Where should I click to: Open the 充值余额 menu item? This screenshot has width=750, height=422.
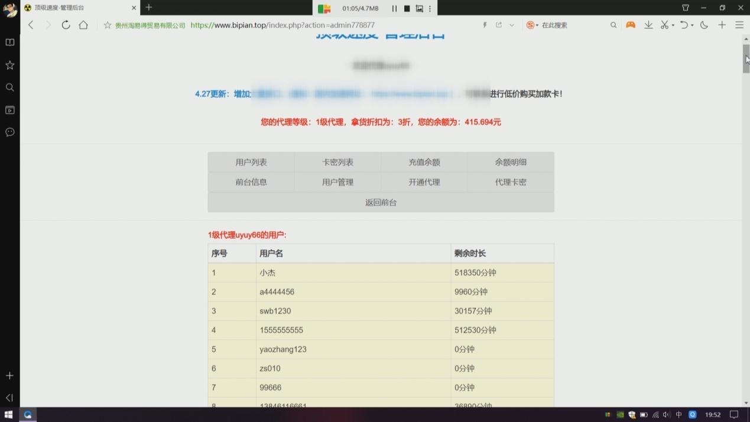pyautogui.click(x=424, y=162)
